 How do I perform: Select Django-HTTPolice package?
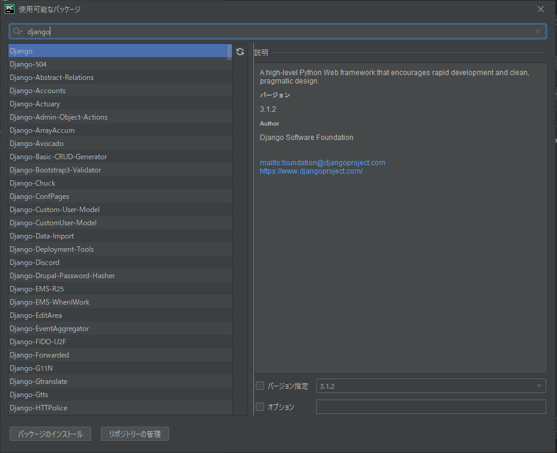(120, 408)
